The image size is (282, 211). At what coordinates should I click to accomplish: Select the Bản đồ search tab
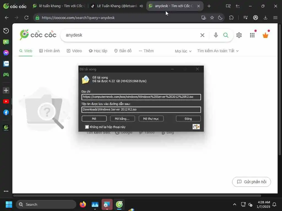coord(123,51)
